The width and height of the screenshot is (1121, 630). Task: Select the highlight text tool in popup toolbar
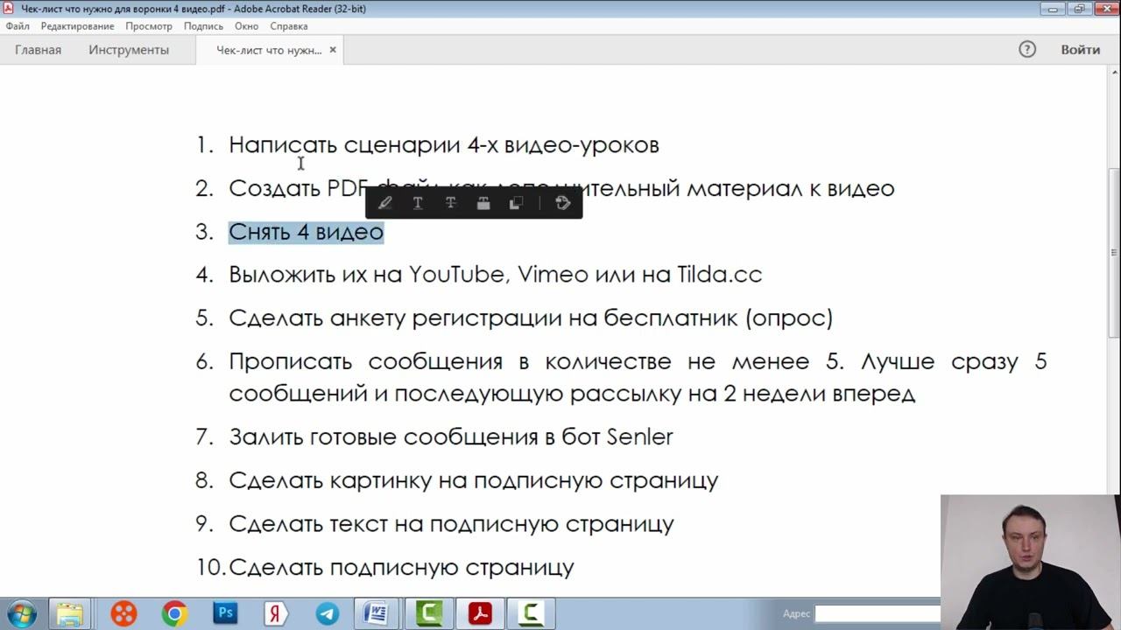coord(385,203)
